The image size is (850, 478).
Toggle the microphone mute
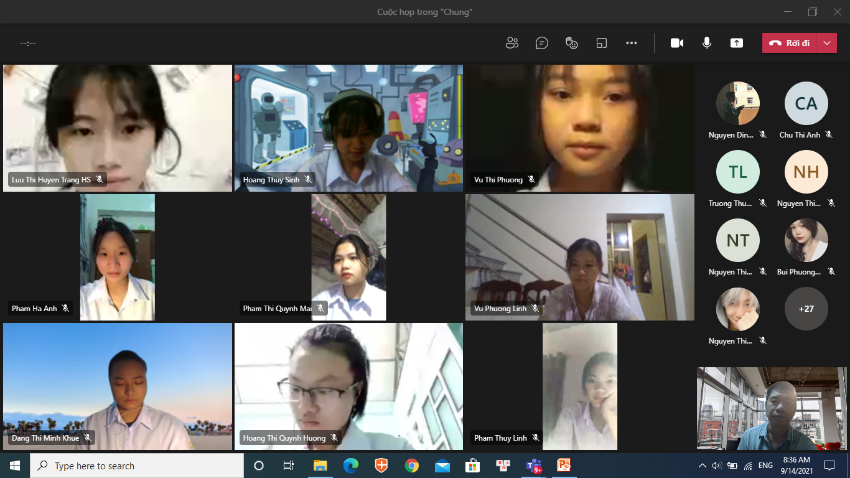pos(707,43)
